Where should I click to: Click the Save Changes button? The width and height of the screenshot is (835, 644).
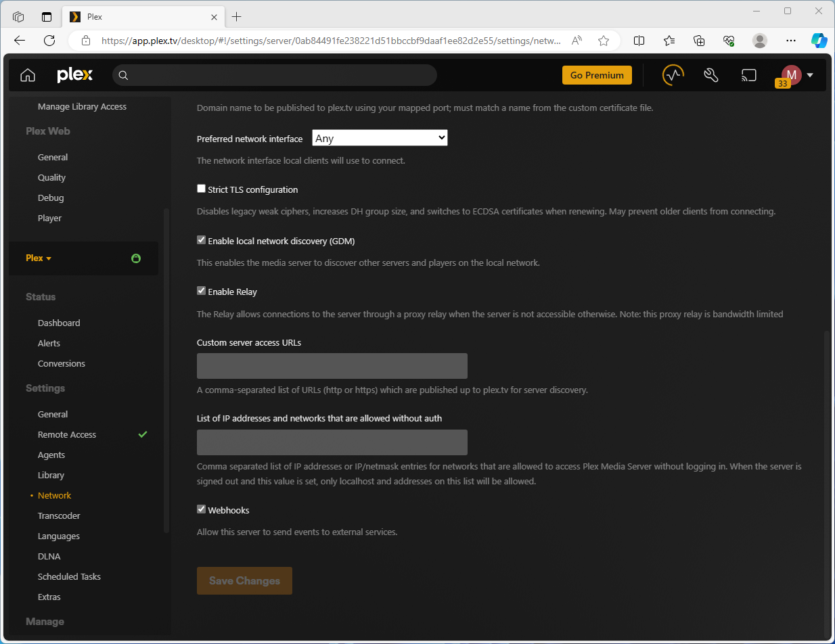[244, 580]
